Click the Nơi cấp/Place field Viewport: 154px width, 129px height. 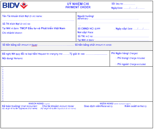click(x=121, y=32)
